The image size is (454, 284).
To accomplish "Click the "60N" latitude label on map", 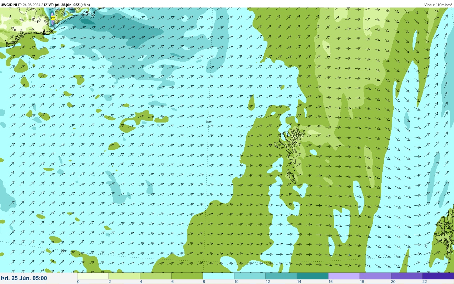I will coord(63,251).
